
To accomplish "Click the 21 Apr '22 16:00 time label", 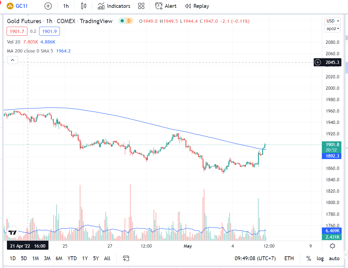I will [28, 246].
